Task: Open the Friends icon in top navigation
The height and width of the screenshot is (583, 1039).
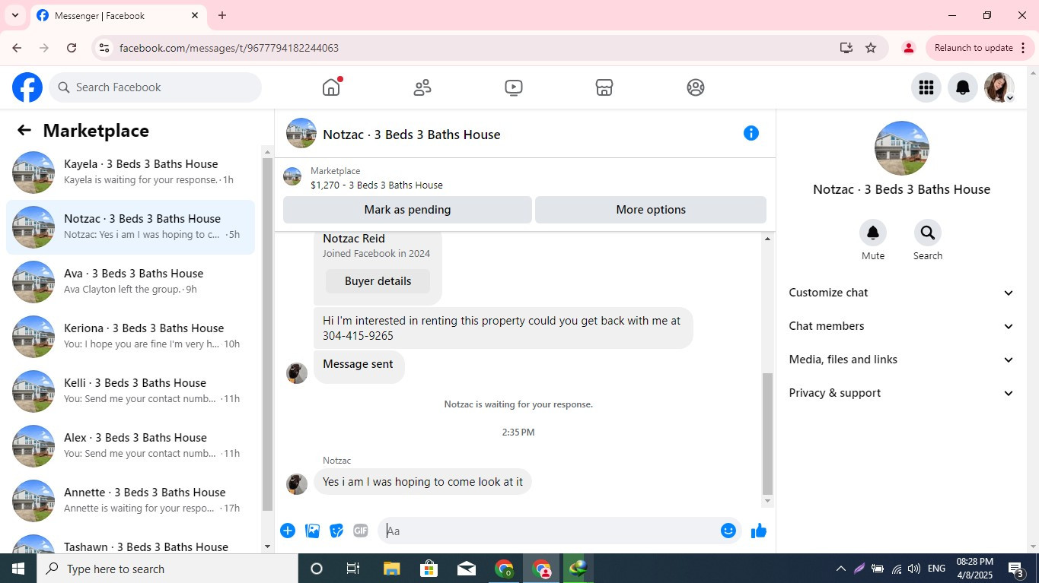Action: click(422, 87)
